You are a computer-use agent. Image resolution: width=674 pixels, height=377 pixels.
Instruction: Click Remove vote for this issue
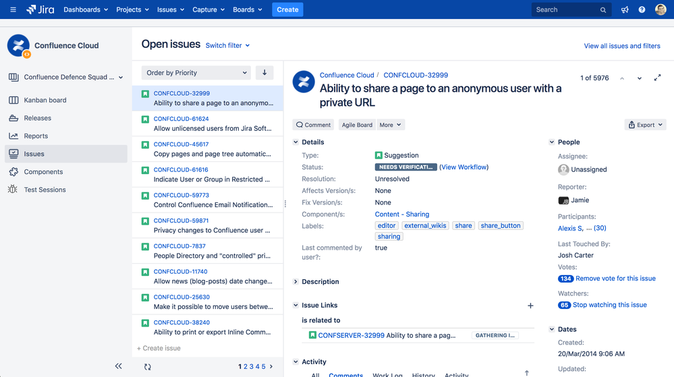[x=615, y=279]
